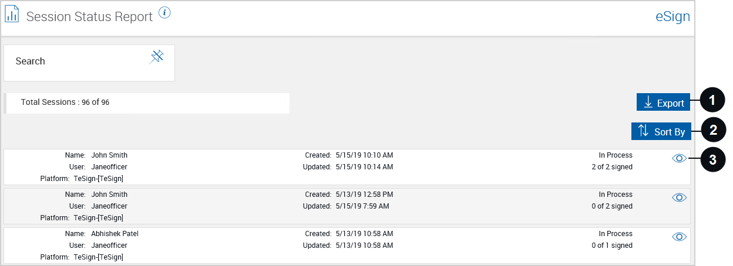
Task: View first John Smith session via eye icon
Action: 679,159
